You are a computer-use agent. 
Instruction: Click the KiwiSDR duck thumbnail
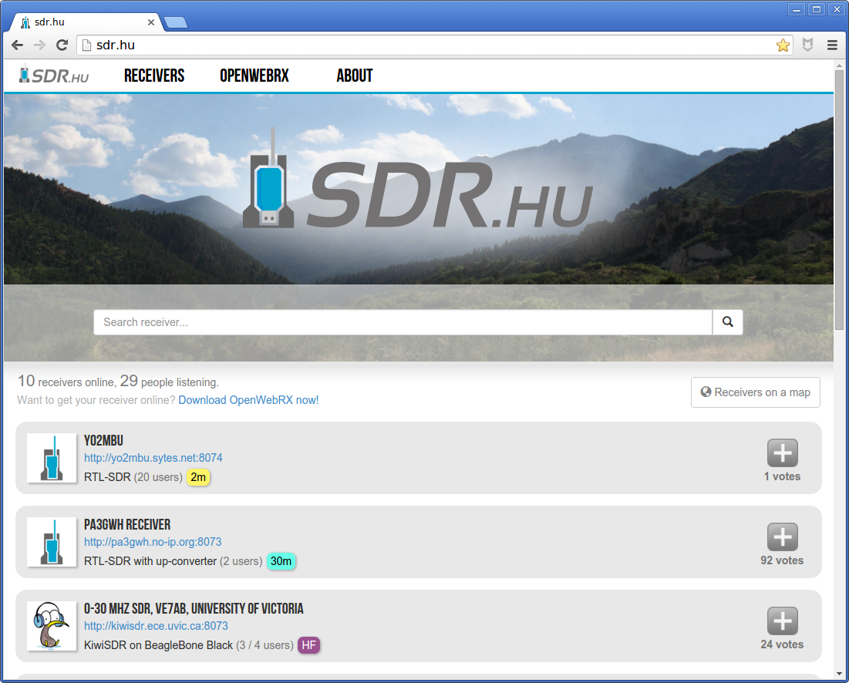51,626
